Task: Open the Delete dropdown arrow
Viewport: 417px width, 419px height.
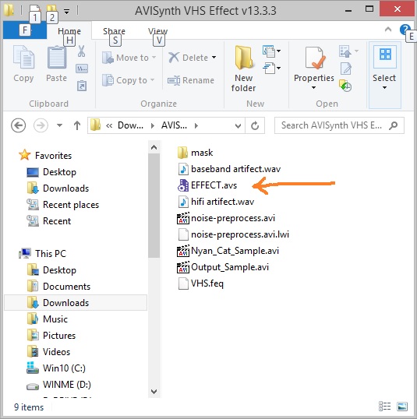Action: point(214,58)
